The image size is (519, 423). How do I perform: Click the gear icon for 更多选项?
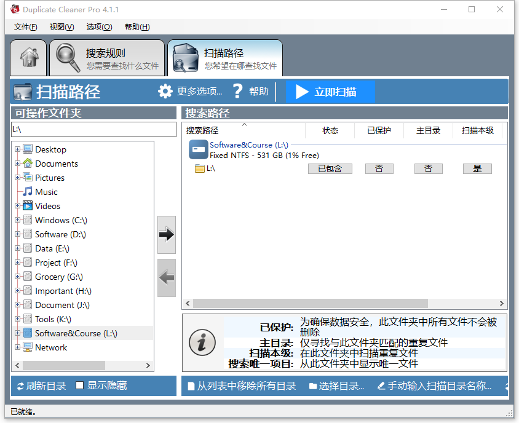(x=165, y=91)
